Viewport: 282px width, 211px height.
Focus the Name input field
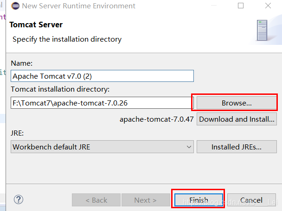[x=102, y=76]
